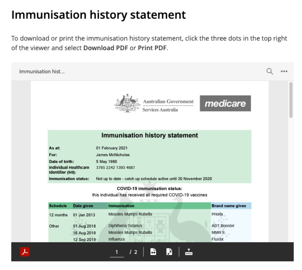Switch to fit-to-page view
The image size is (302, 270).
pos(169,252)
